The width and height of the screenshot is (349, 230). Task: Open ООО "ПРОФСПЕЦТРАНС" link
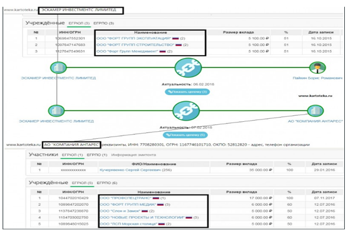[126, 198]
